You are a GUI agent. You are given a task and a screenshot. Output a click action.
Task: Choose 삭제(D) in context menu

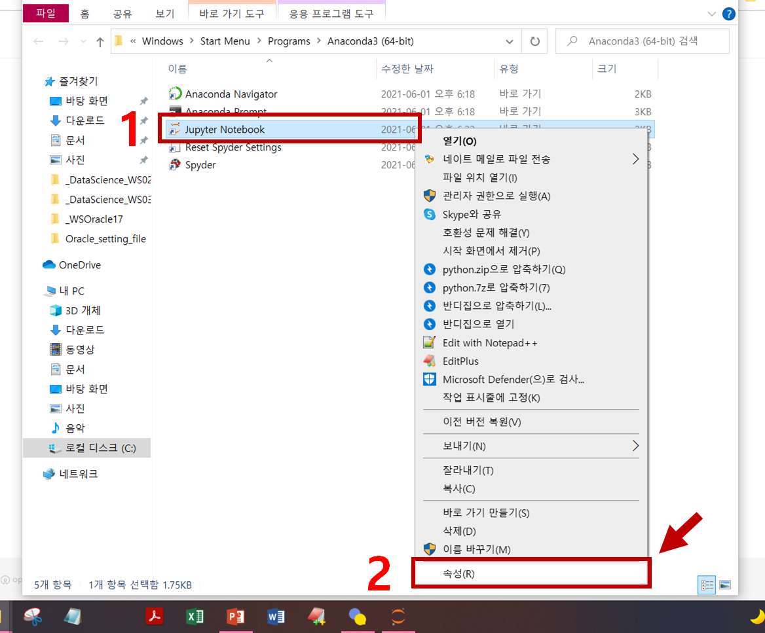coord(531,531)
